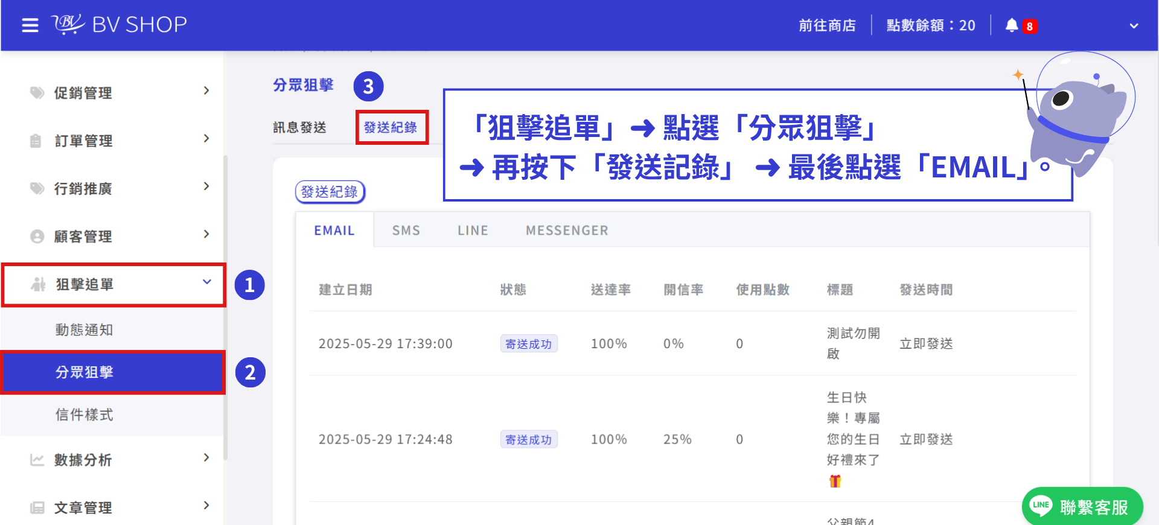1159x525 pixels.
Task: Click the 測試勿開啟 title
Action: click(853, 343)
